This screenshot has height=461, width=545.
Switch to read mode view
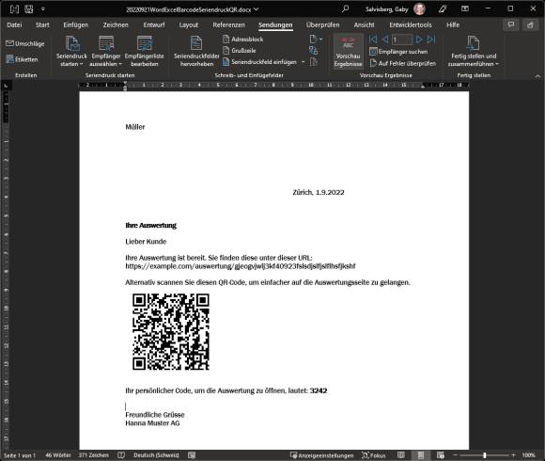tap(400, 455)
